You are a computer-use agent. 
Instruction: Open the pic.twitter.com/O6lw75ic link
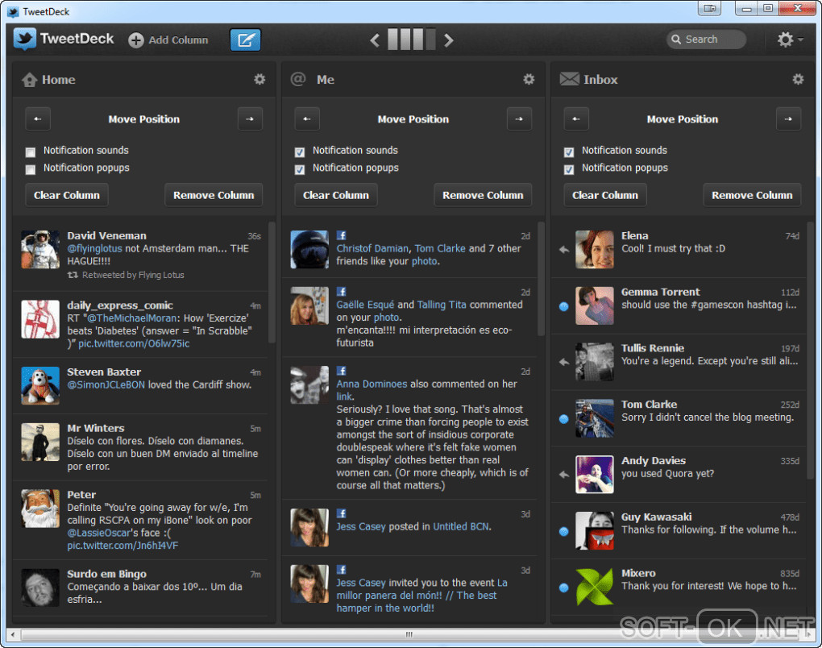pos(135,343)
